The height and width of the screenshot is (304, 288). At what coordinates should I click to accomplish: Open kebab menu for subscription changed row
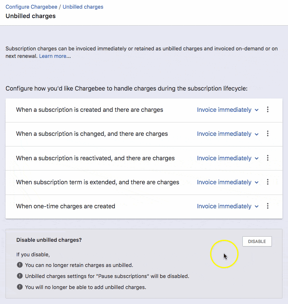(268, 134)
